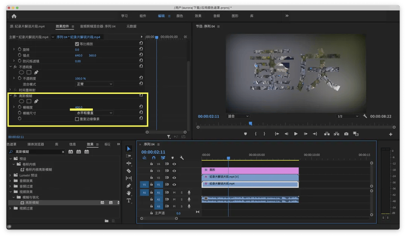Open the 元数据 tab
The height and width of the screenshot is (237, 406).
(x=131, y=26)
